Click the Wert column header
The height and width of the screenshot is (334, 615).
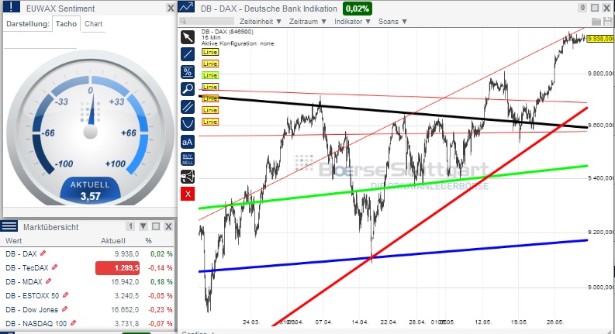pos(14,241)
